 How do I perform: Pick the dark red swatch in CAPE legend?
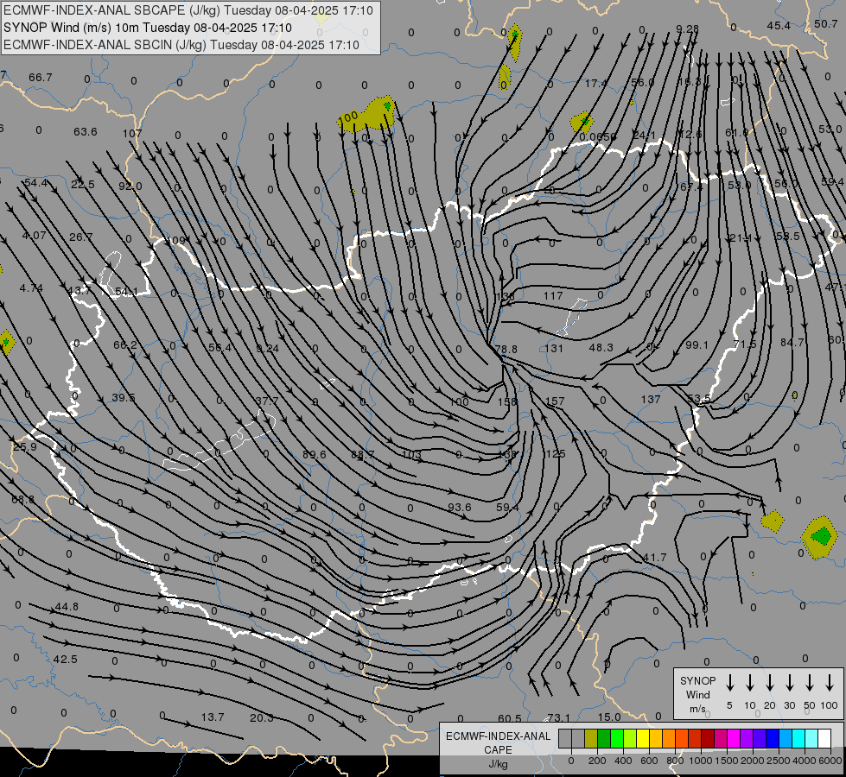[708, 738]
